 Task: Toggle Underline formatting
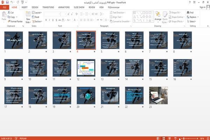53,20
